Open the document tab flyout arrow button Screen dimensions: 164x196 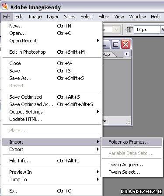[x=126, y=54]
